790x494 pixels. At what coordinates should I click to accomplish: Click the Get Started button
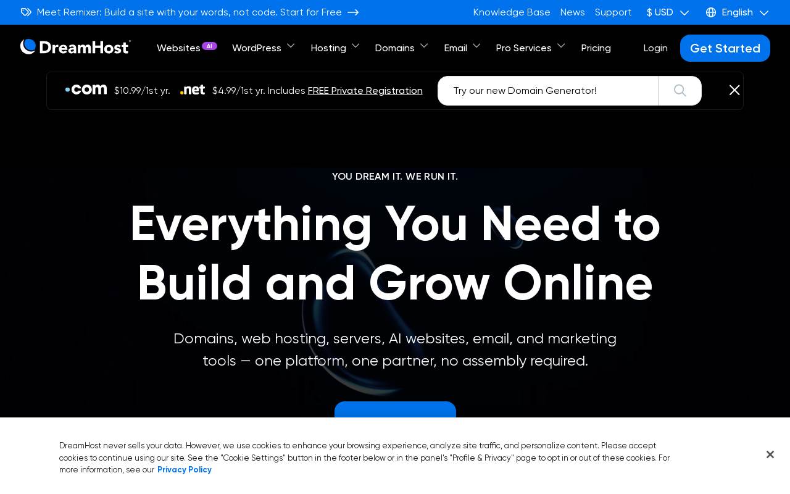tap(725, 48)
